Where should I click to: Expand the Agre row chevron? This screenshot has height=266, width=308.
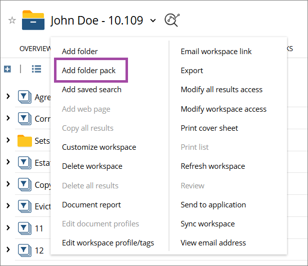click(x=8, y=96)
